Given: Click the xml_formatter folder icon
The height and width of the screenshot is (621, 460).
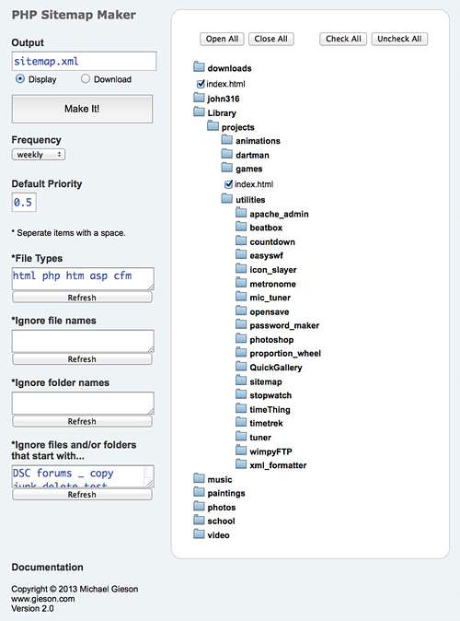Looking at the screenshot, I should coord(241,463).
